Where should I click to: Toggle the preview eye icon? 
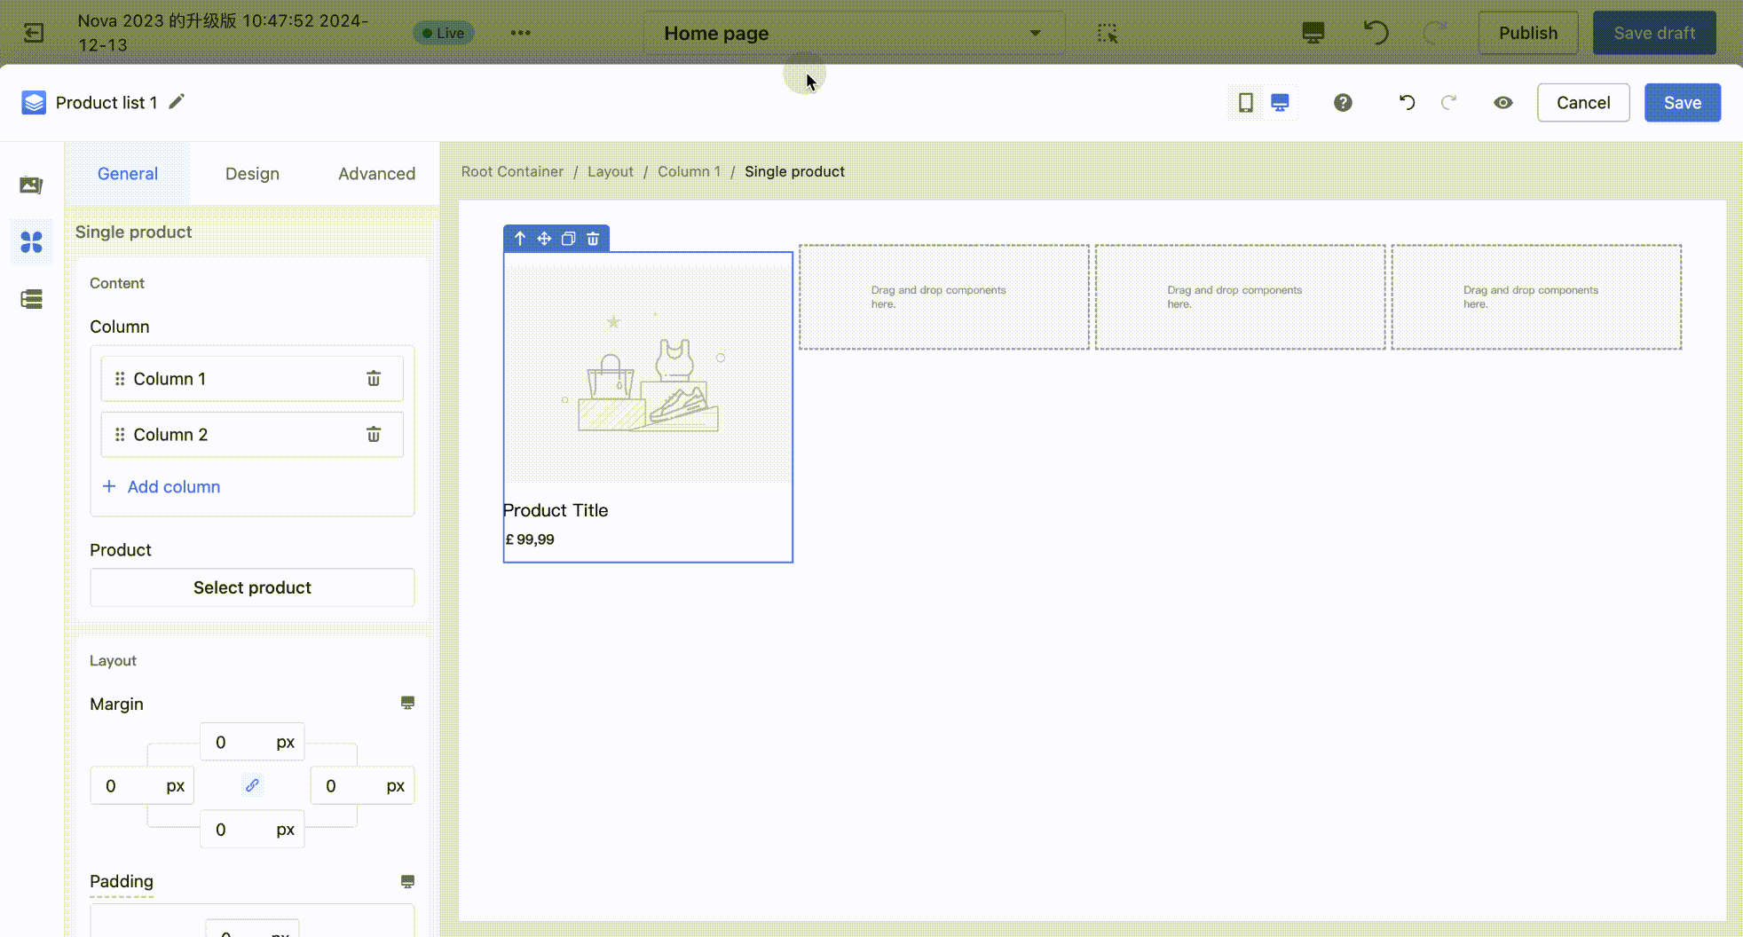tap(1502, 103)
